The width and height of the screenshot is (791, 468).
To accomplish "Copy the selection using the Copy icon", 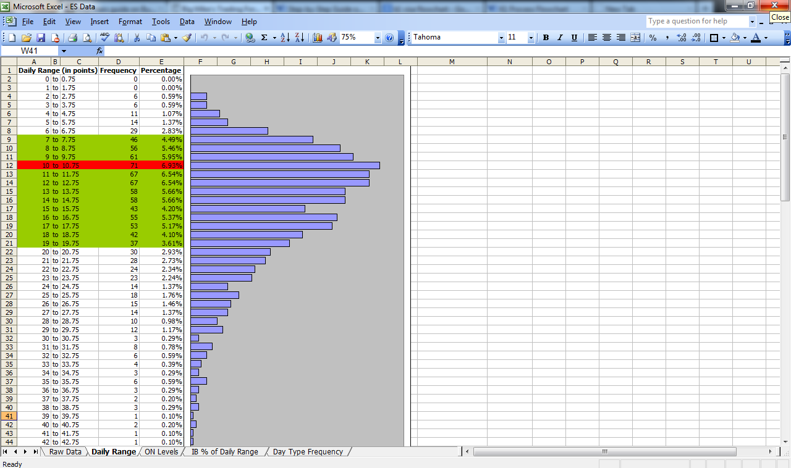I will coord(151,38).
